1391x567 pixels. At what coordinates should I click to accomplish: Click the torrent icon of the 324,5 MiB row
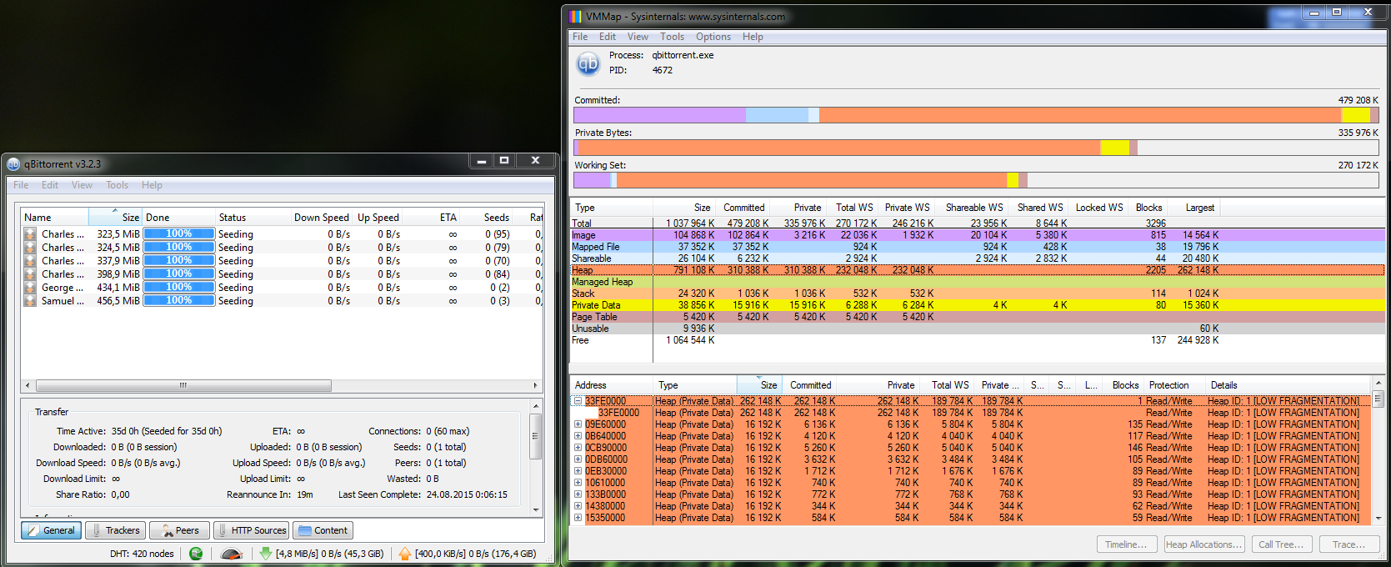point(30,248)
